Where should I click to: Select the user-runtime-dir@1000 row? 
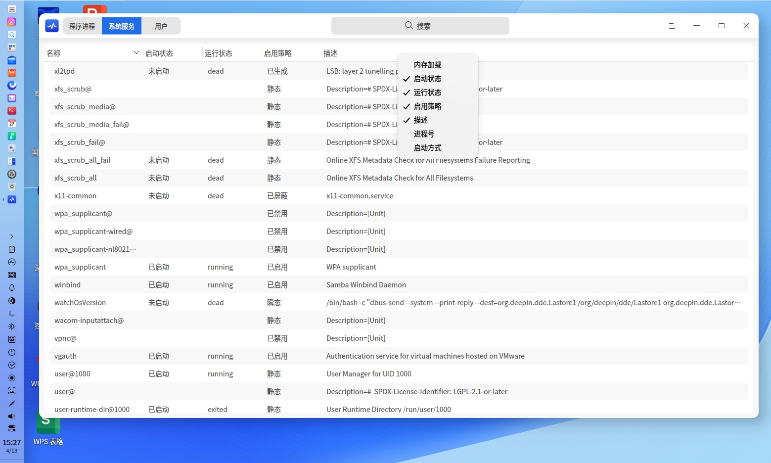399,410
